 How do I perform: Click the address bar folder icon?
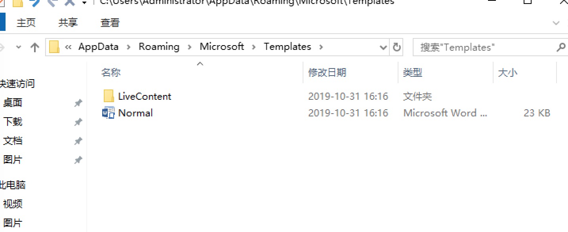[54, 47]
